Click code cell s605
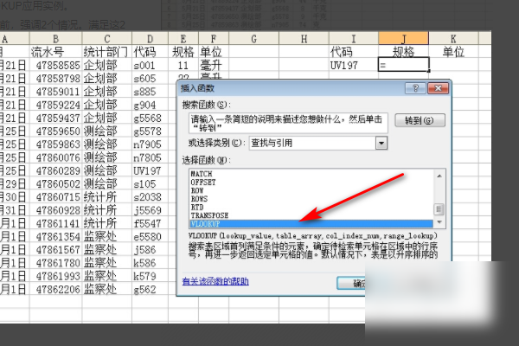The image size is (519, 346). tap(150, 79)
